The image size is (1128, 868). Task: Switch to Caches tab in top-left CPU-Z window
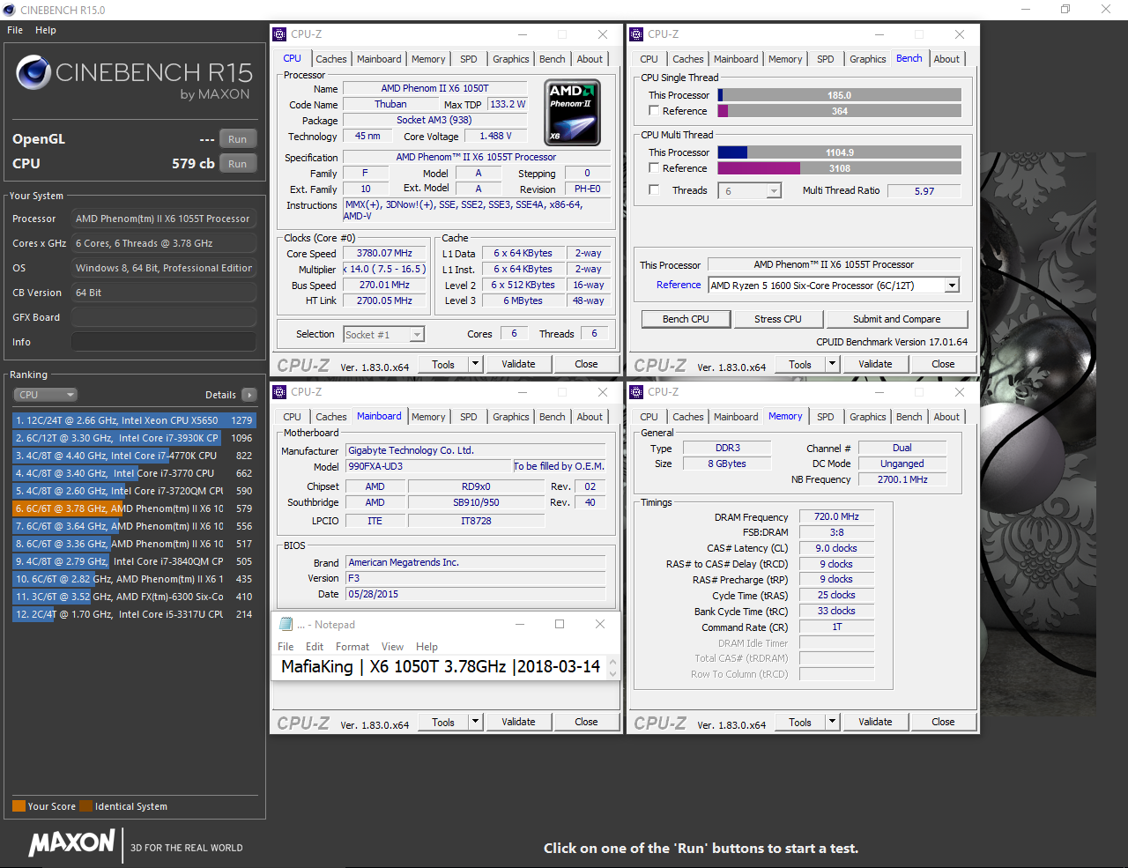click(331, 59)
